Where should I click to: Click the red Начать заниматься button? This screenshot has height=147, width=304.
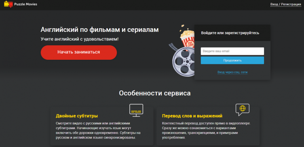[79, 52]
